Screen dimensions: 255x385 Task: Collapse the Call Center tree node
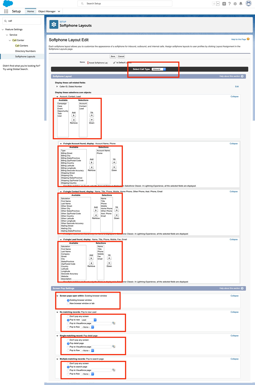coord(10,40)
